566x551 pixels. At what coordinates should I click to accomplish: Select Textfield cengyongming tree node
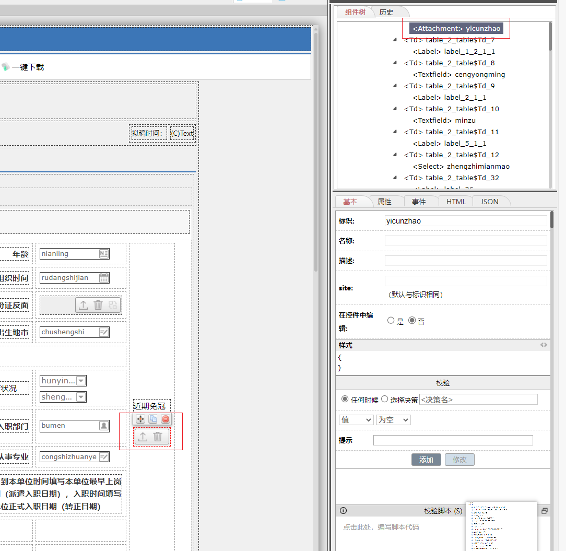[x=459, y=74]
